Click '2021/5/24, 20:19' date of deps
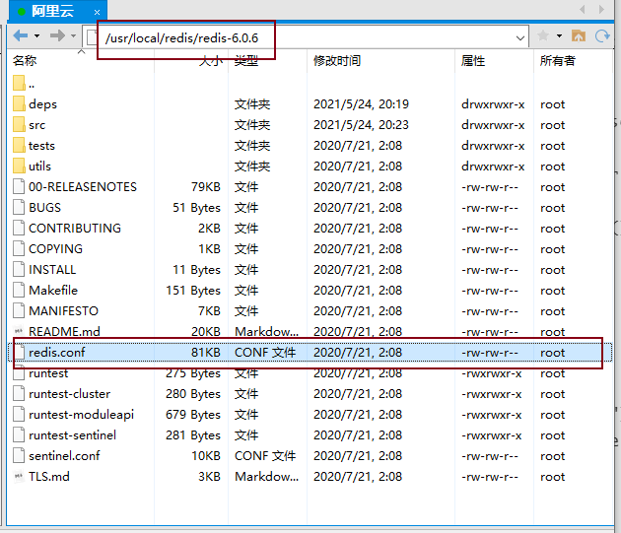The height and width of the screenshot is (533, 621). 361,104
